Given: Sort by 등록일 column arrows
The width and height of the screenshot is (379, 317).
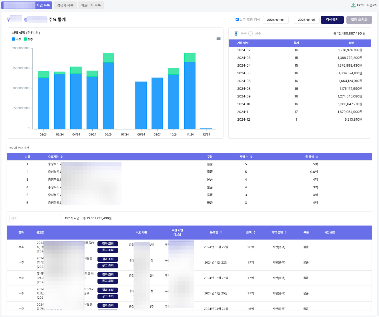Looking at the screenshot, I should 221,232.
